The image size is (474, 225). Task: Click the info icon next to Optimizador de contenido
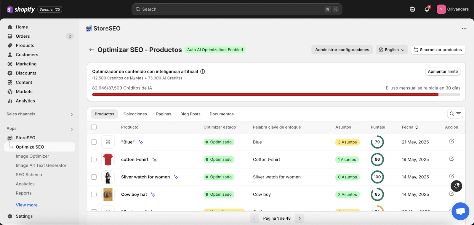coord(203,71)
